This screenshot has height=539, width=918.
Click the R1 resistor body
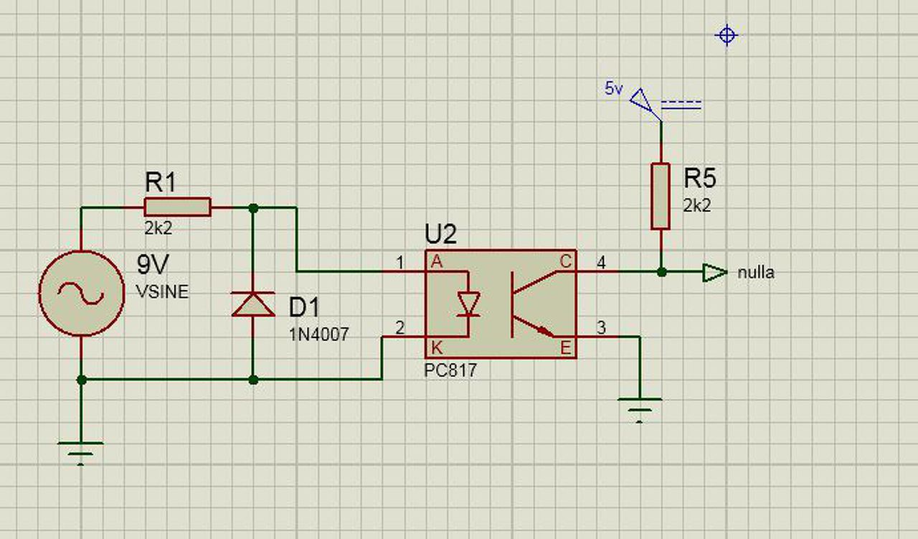[177, 207]
